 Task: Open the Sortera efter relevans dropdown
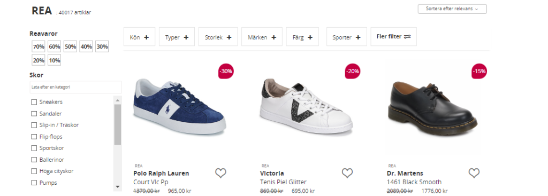(x=452, y=9)
